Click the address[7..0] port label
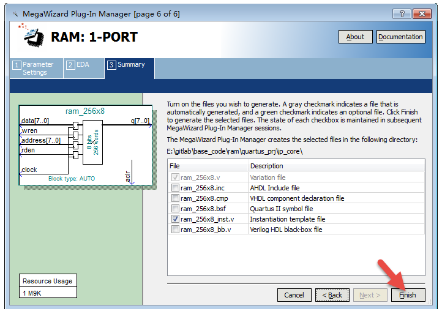The width and height of the screenshot is (442, 314). [41, 140]
